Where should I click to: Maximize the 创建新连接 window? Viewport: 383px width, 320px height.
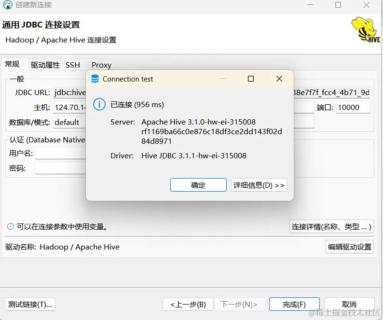(338, 5)
